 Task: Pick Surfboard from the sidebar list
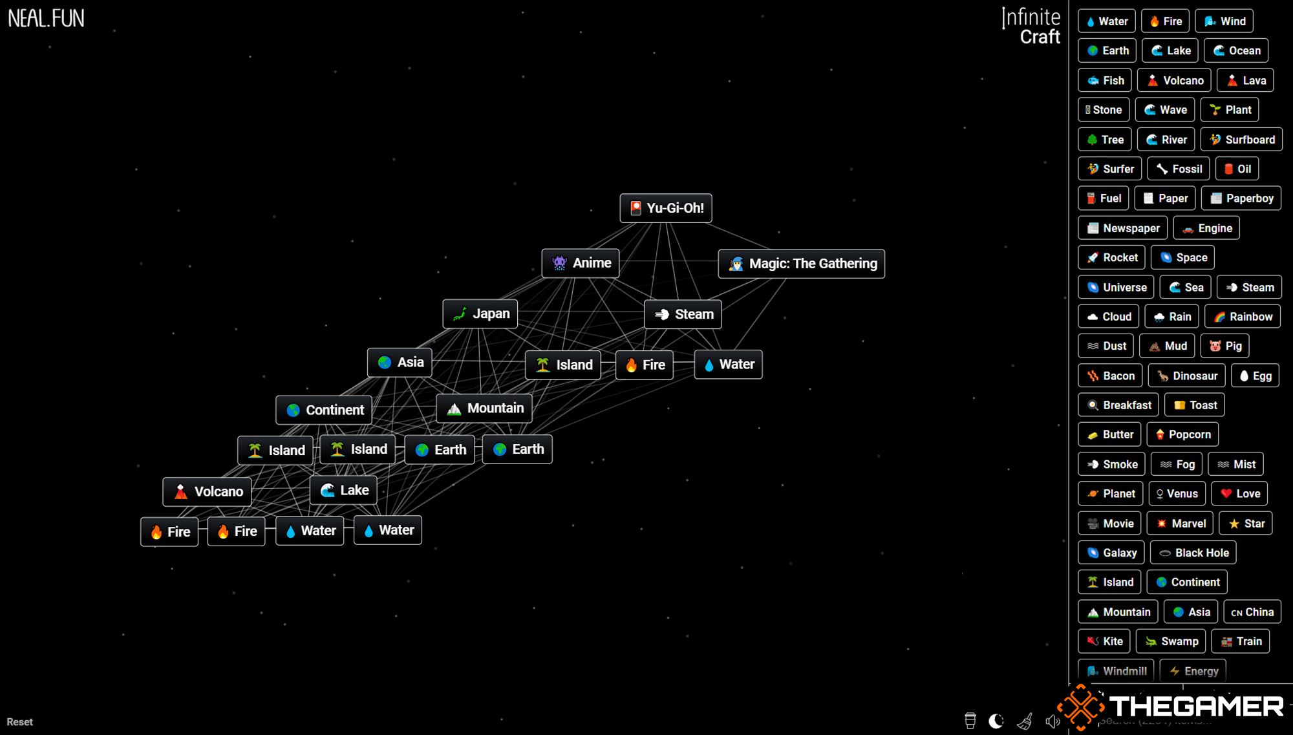point(1241,140)
